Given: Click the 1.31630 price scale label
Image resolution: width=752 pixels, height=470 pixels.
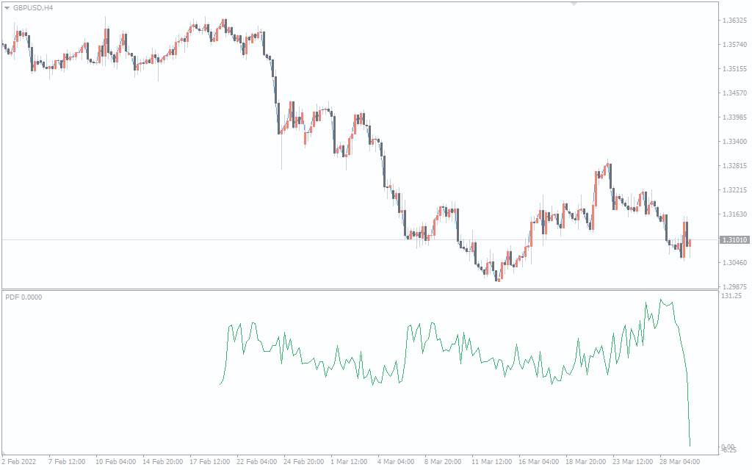Looking at the screenshot, I should click(x=734, y=214).
